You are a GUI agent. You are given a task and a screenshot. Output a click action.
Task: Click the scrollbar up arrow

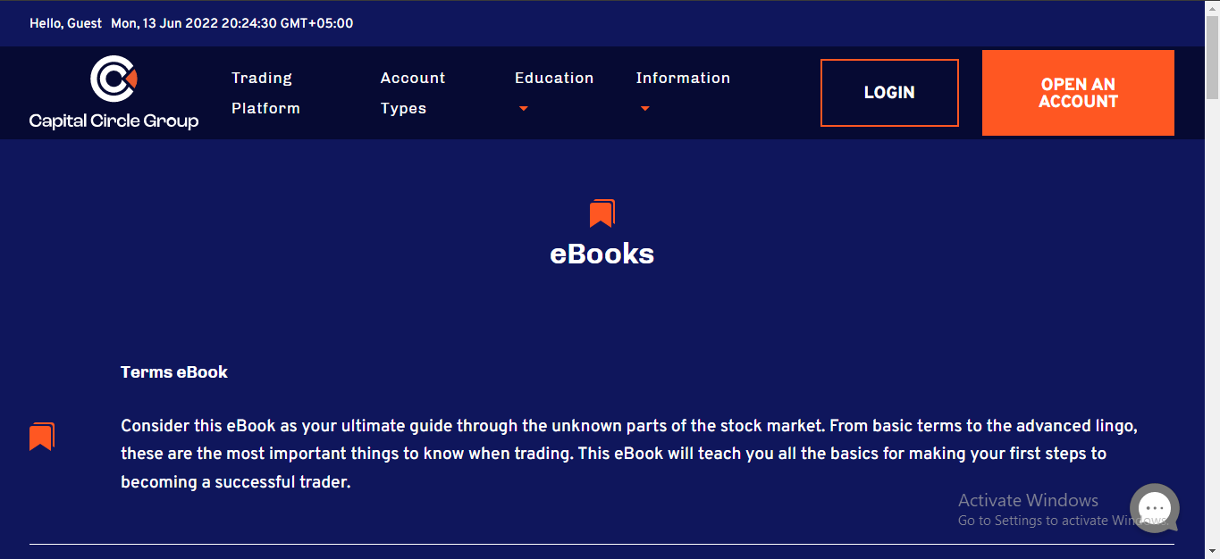coord(1212,7)
